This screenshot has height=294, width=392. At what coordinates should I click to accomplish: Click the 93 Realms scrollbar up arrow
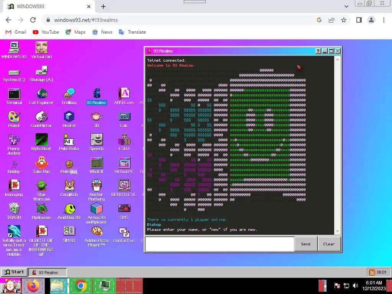(338, 59)
